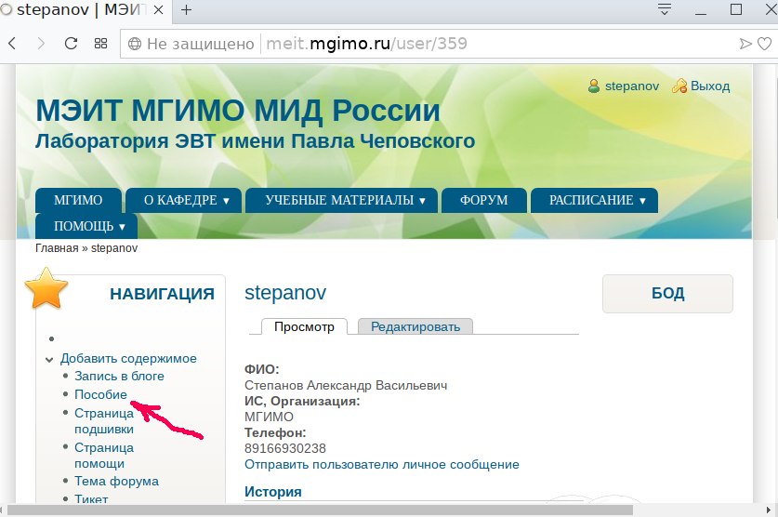Open the stepanov account link in the header
The image size is (778, 517).
[632, 86]
